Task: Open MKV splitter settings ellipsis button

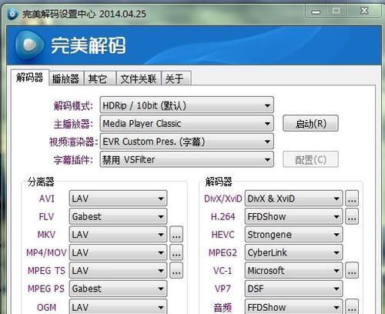Action: pos(176,235)
